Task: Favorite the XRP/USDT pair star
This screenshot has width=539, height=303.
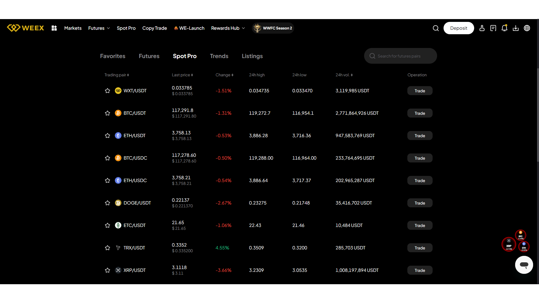Action: [x=108, y=270]
